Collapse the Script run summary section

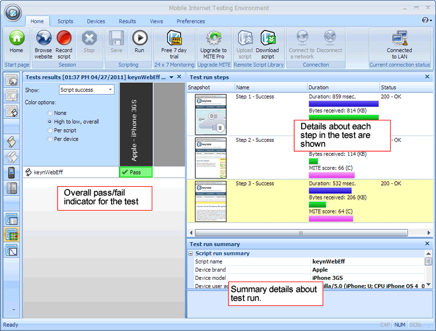pyautogui.click(x=191, y=254)
